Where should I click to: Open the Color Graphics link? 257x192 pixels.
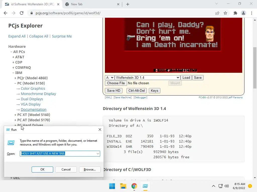pyautogui.click(x=33, y=88)
